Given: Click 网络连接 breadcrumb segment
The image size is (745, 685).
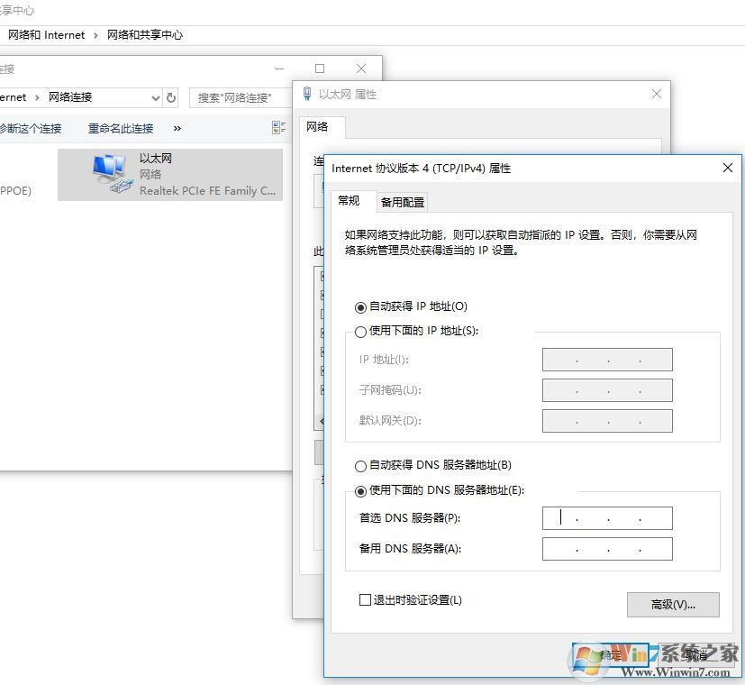Looking at the screenshot, I should coord(70,97).
